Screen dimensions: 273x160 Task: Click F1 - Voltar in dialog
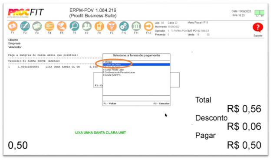pyautogui.click(x=110, y=103)
